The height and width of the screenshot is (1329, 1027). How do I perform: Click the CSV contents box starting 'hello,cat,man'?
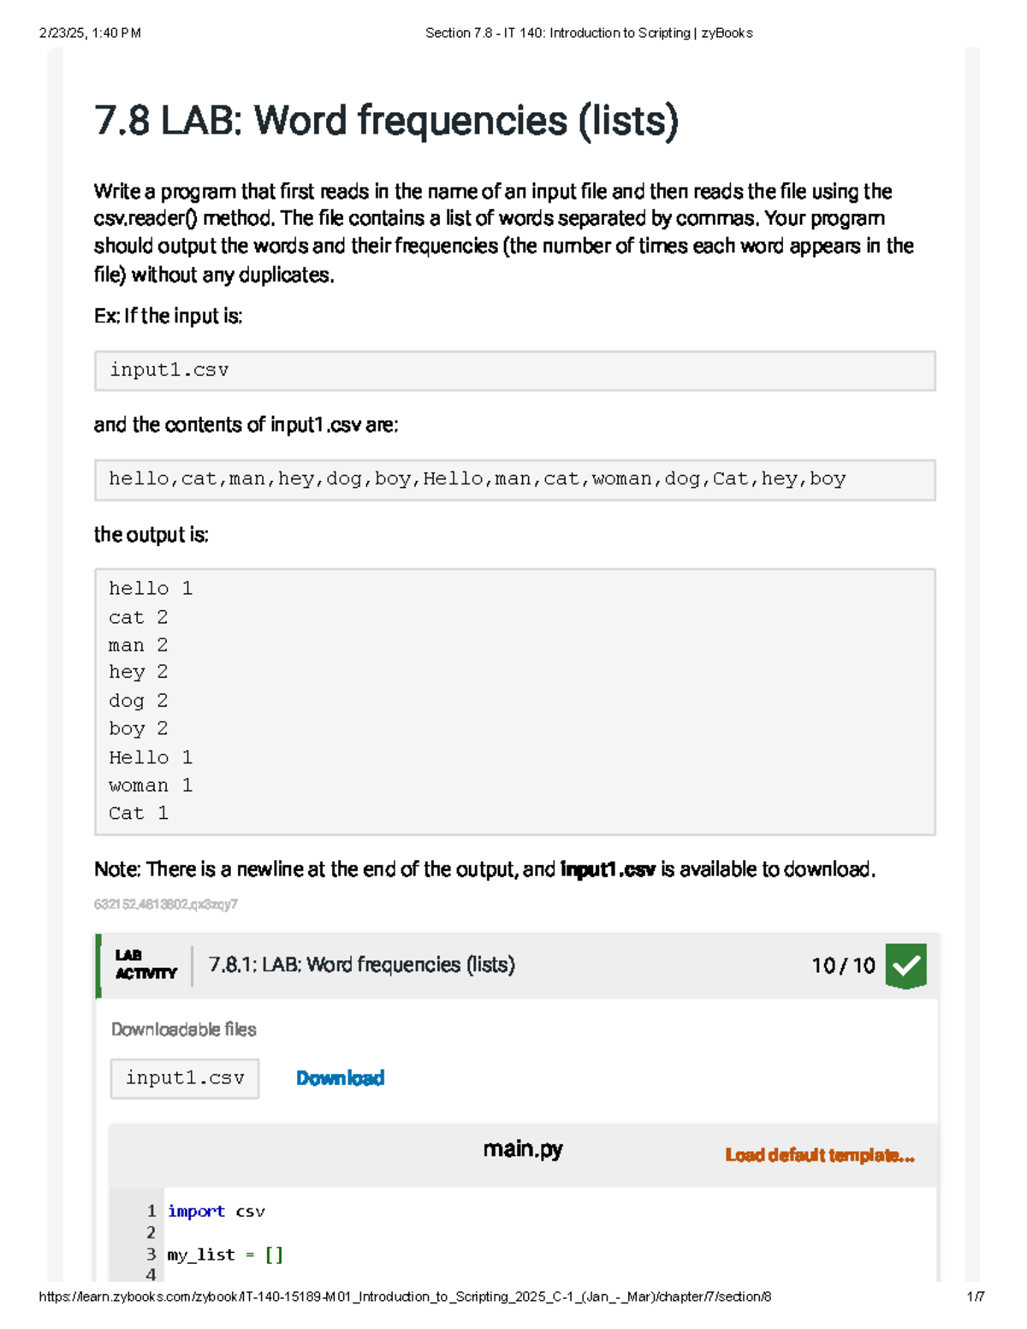[x=514, y=479]
